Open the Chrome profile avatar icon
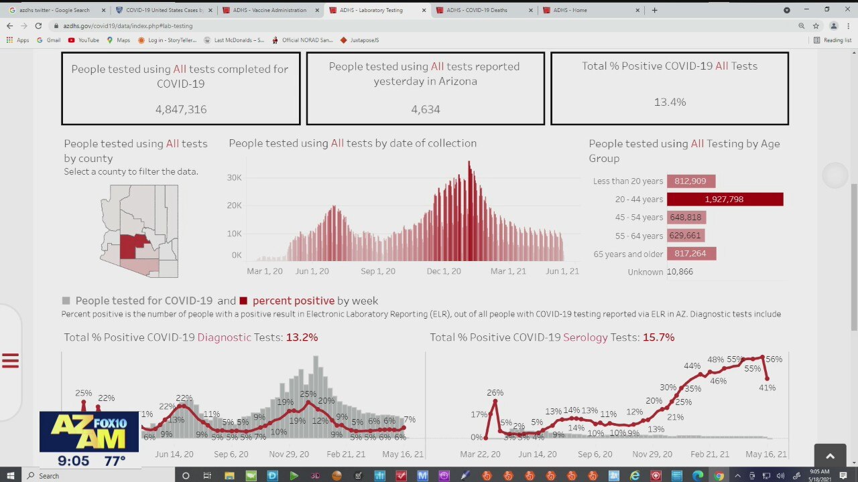858x482 pixels. point(833,25)
